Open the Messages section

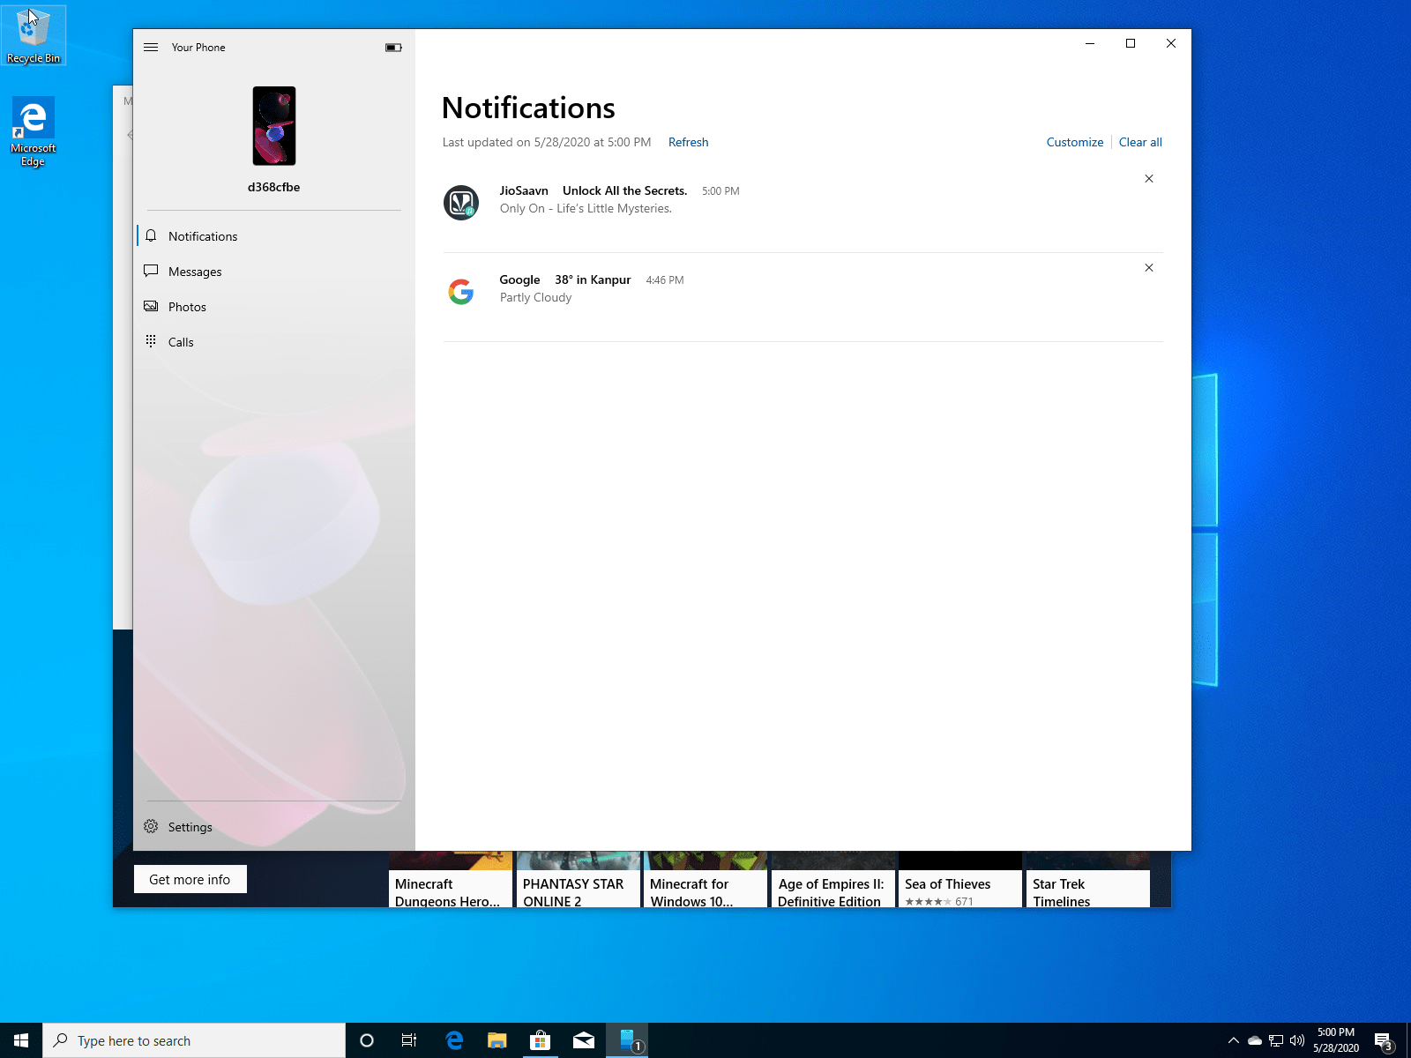pyautogui.click(x=194, y=272)
